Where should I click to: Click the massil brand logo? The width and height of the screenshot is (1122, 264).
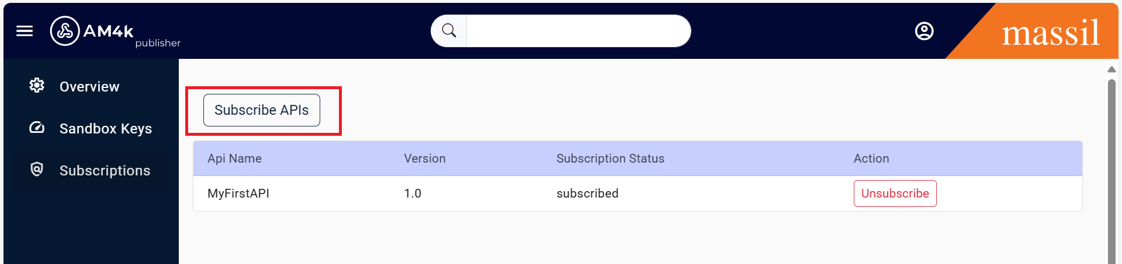tap(1050, 33)
